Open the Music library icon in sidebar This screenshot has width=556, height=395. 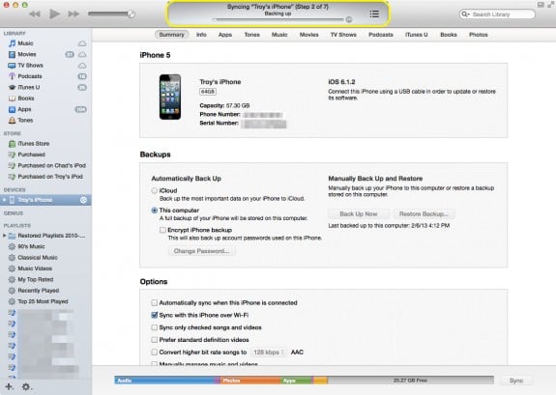[12, 43]
